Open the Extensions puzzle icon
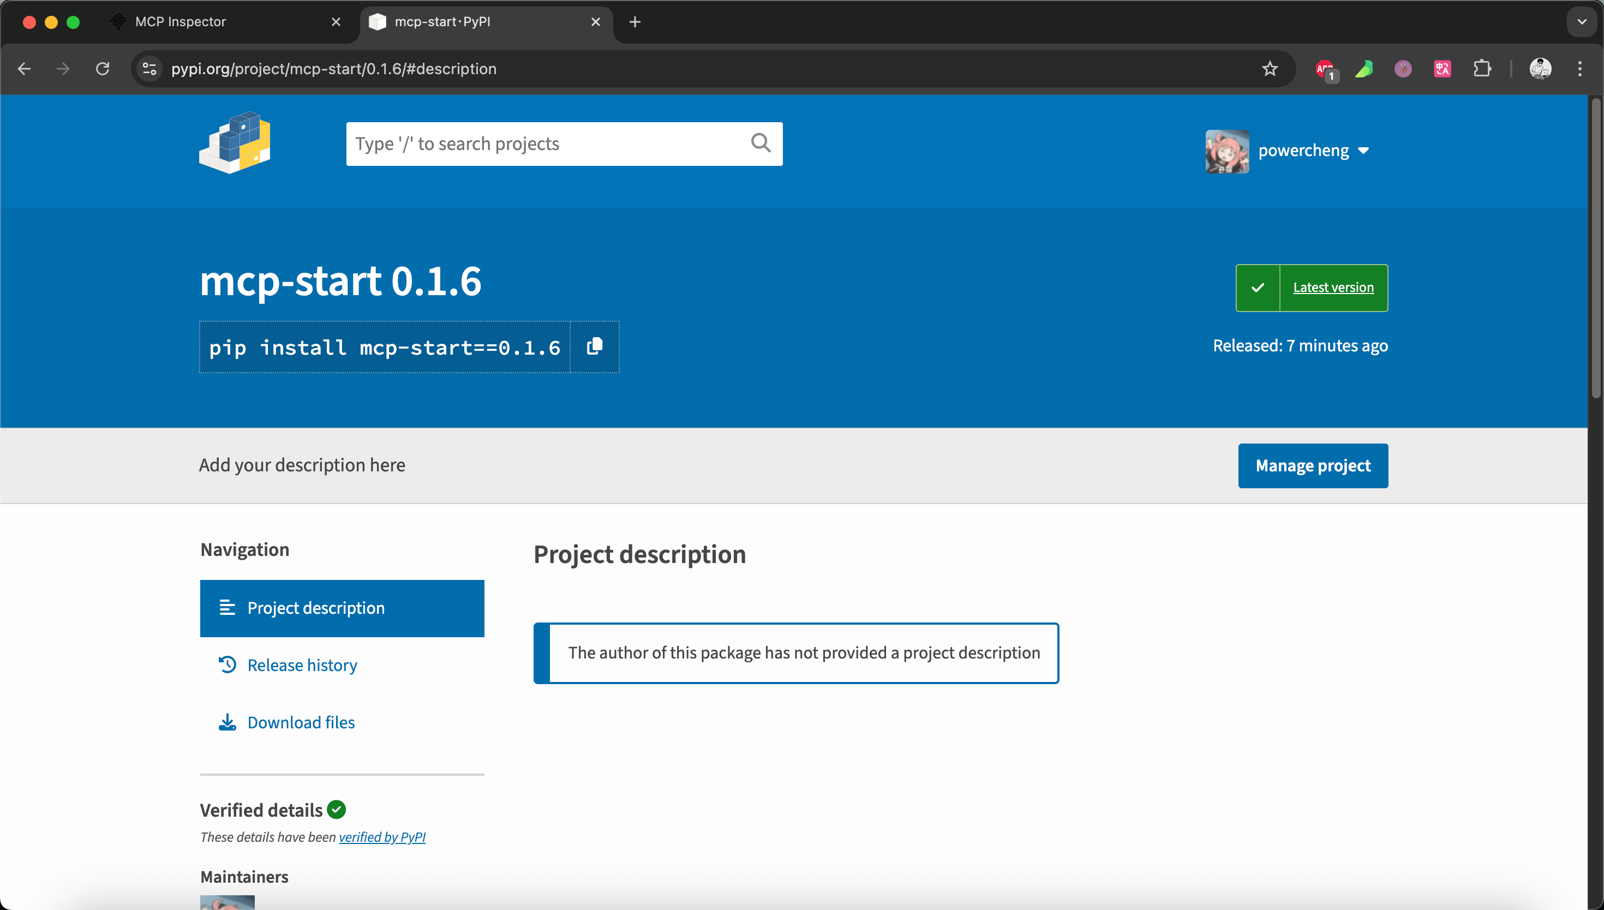The image size is (1604, 910). click(x=1482, y=69)
